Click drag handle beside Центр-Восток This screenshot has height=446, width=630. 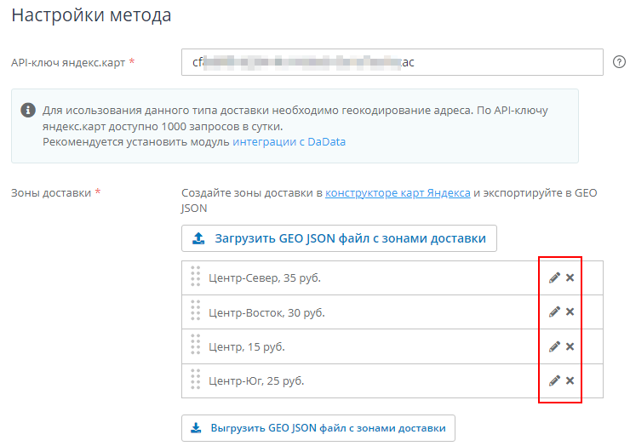click(x=195, y=312)
